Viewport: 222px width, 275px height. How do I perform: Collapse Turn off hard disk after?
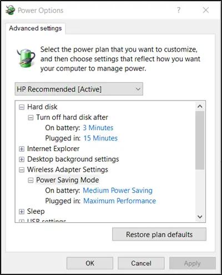[31, 117]
